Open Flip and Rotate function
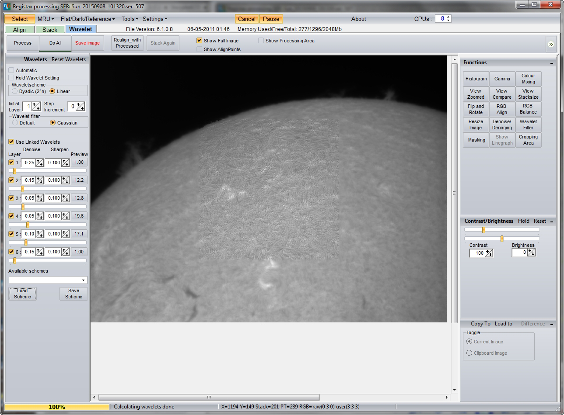 point(476,109)
